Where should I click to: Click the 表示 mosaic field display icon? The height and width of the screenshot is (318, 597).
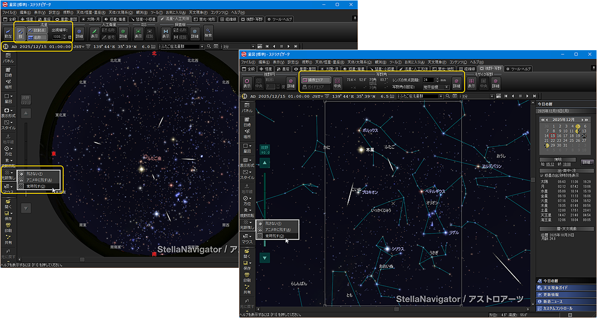point(471,82)
